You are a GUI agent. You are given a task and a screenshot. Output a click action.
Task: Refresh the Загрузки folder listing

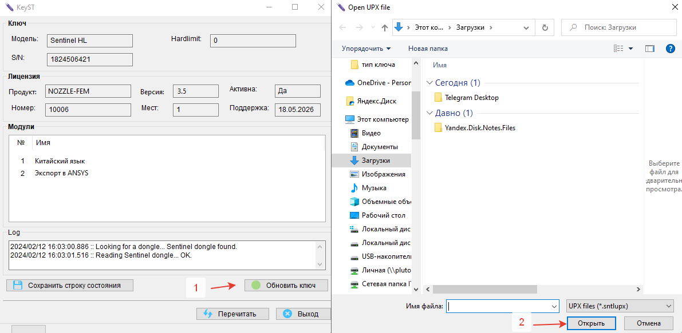pos(545,27)
